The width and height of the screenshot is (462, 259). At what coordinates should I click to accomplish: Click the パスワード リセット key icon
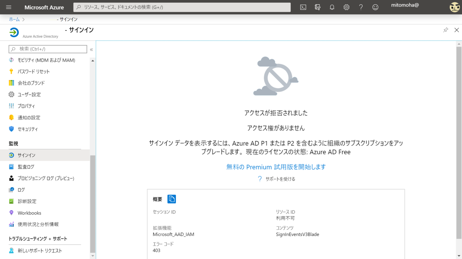(x=12, y=71)
